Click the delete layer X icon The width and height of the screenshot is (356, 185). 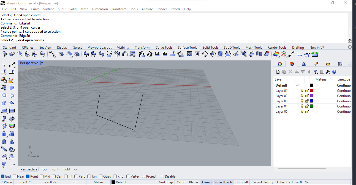pos(290,72)
